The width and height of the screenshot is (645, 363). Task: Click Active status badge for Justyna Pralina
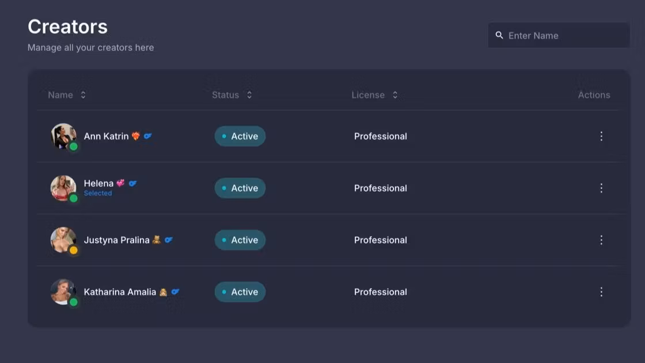click(240, 240)
